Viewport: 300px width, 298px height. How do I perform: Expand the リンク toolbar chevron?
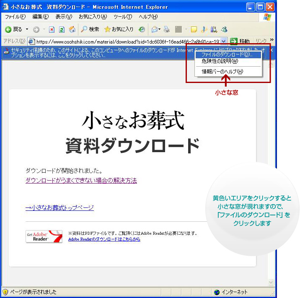(272, 40)
